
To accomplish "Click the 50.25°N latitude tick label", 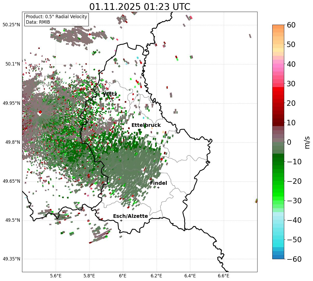I will [x=11, y=25].
